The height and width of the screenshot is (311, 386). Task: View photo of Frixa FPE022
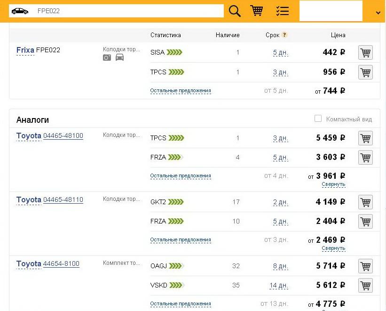coord(107,57)
